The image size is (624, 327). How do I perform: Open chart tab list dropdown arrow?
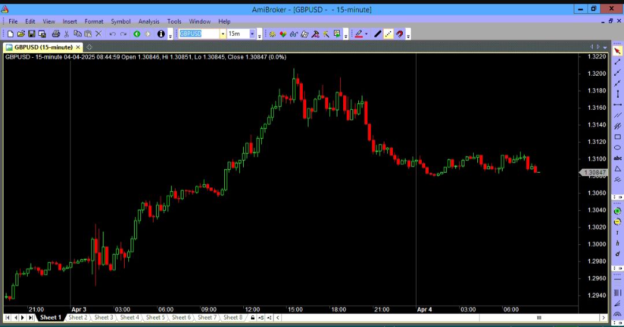click(x=606, y=47)
